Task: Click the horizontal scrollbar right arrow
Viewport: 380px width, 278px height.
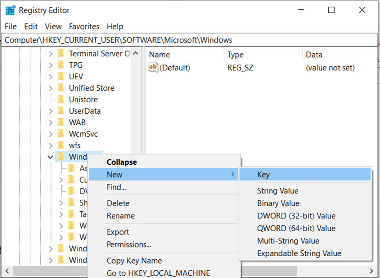Action: click(371, 271)
